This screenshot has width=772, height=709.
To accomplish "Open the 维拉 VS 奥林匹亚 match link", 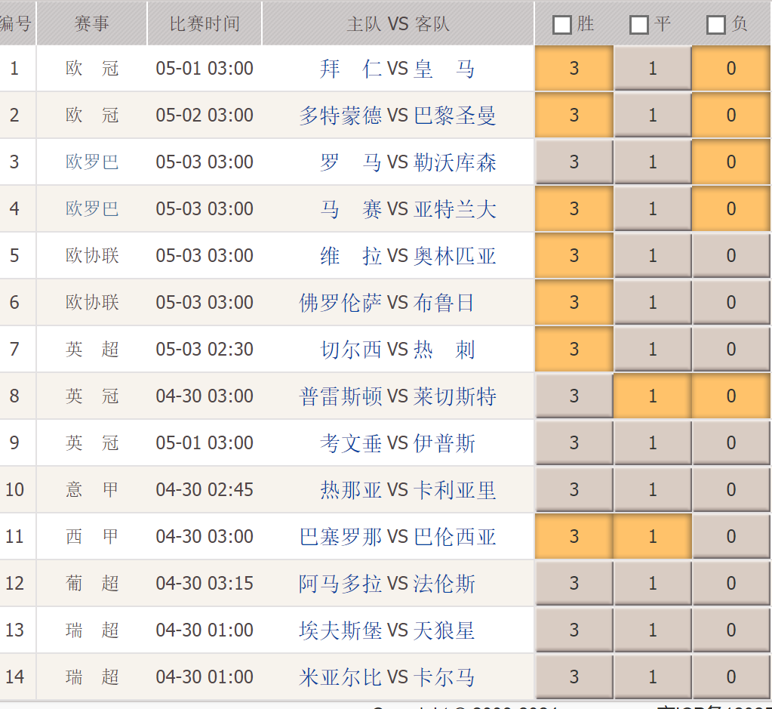I will (408, 256).
